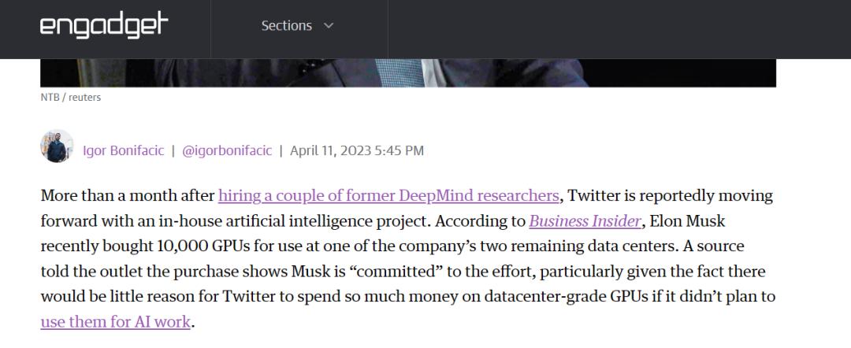Click the article hero image
Screen dimensions: 851x348
tap(408, 72)
